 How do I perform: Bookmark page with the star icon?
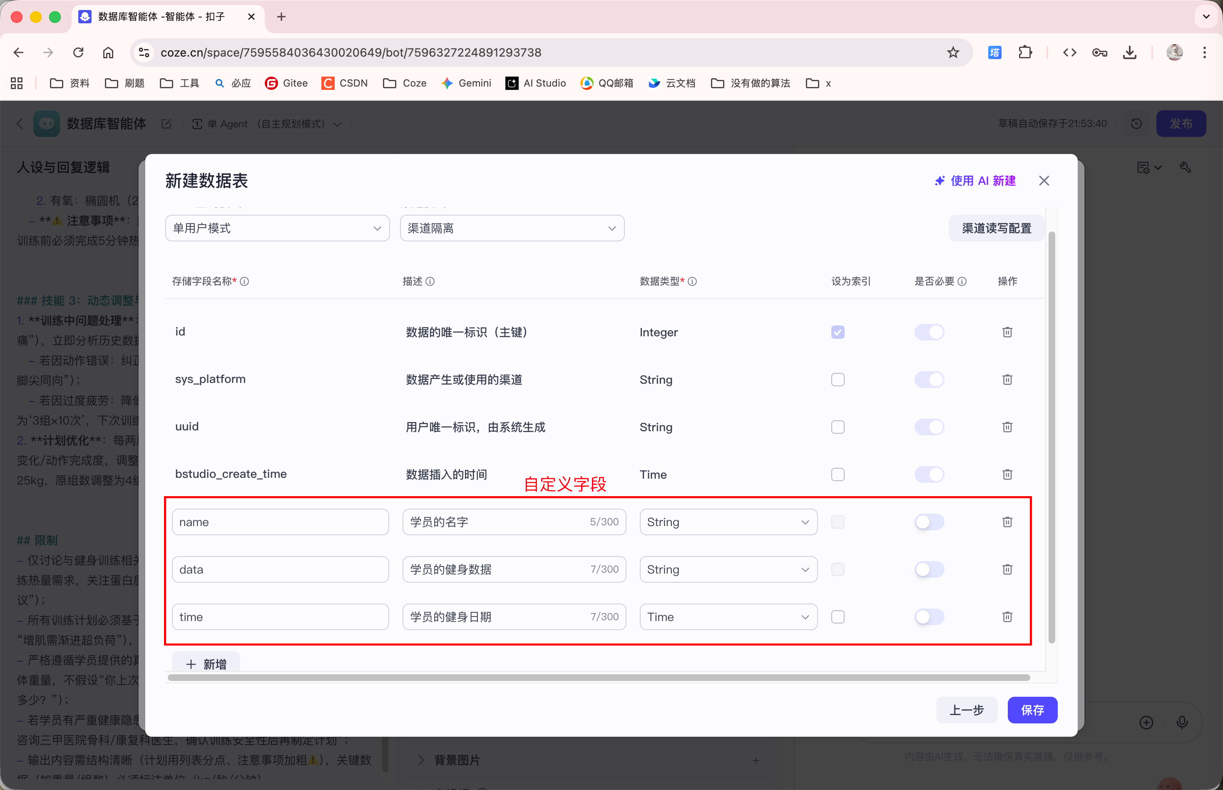coord(953,52)
